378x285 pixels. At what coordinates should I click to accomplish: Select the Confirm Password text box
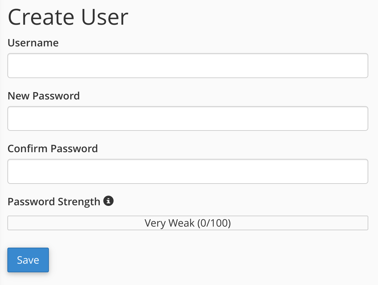187,171
